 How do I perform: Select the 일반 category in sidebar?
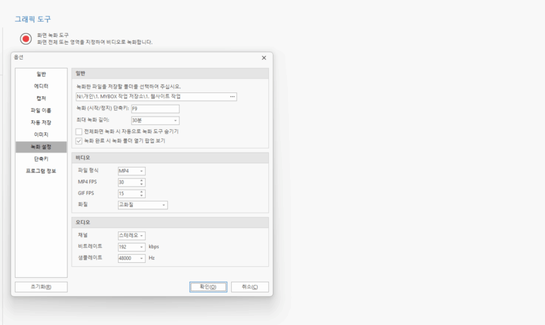41,73
